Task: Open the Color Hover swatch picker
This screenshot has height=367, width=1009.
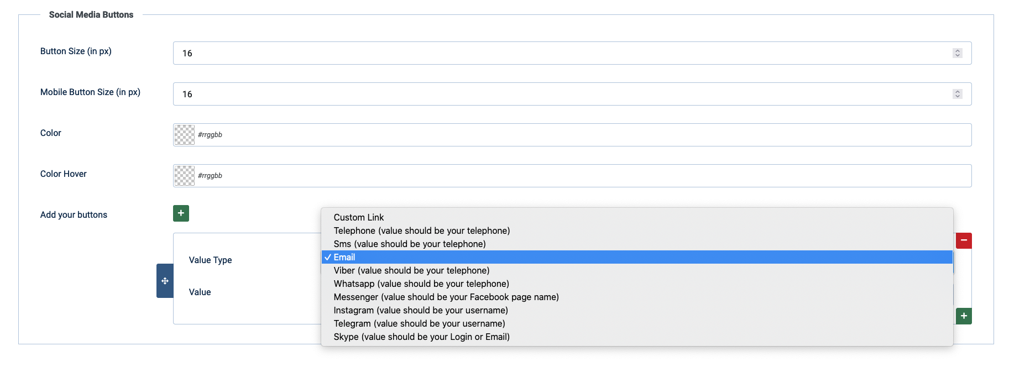Action: (185, 176)
